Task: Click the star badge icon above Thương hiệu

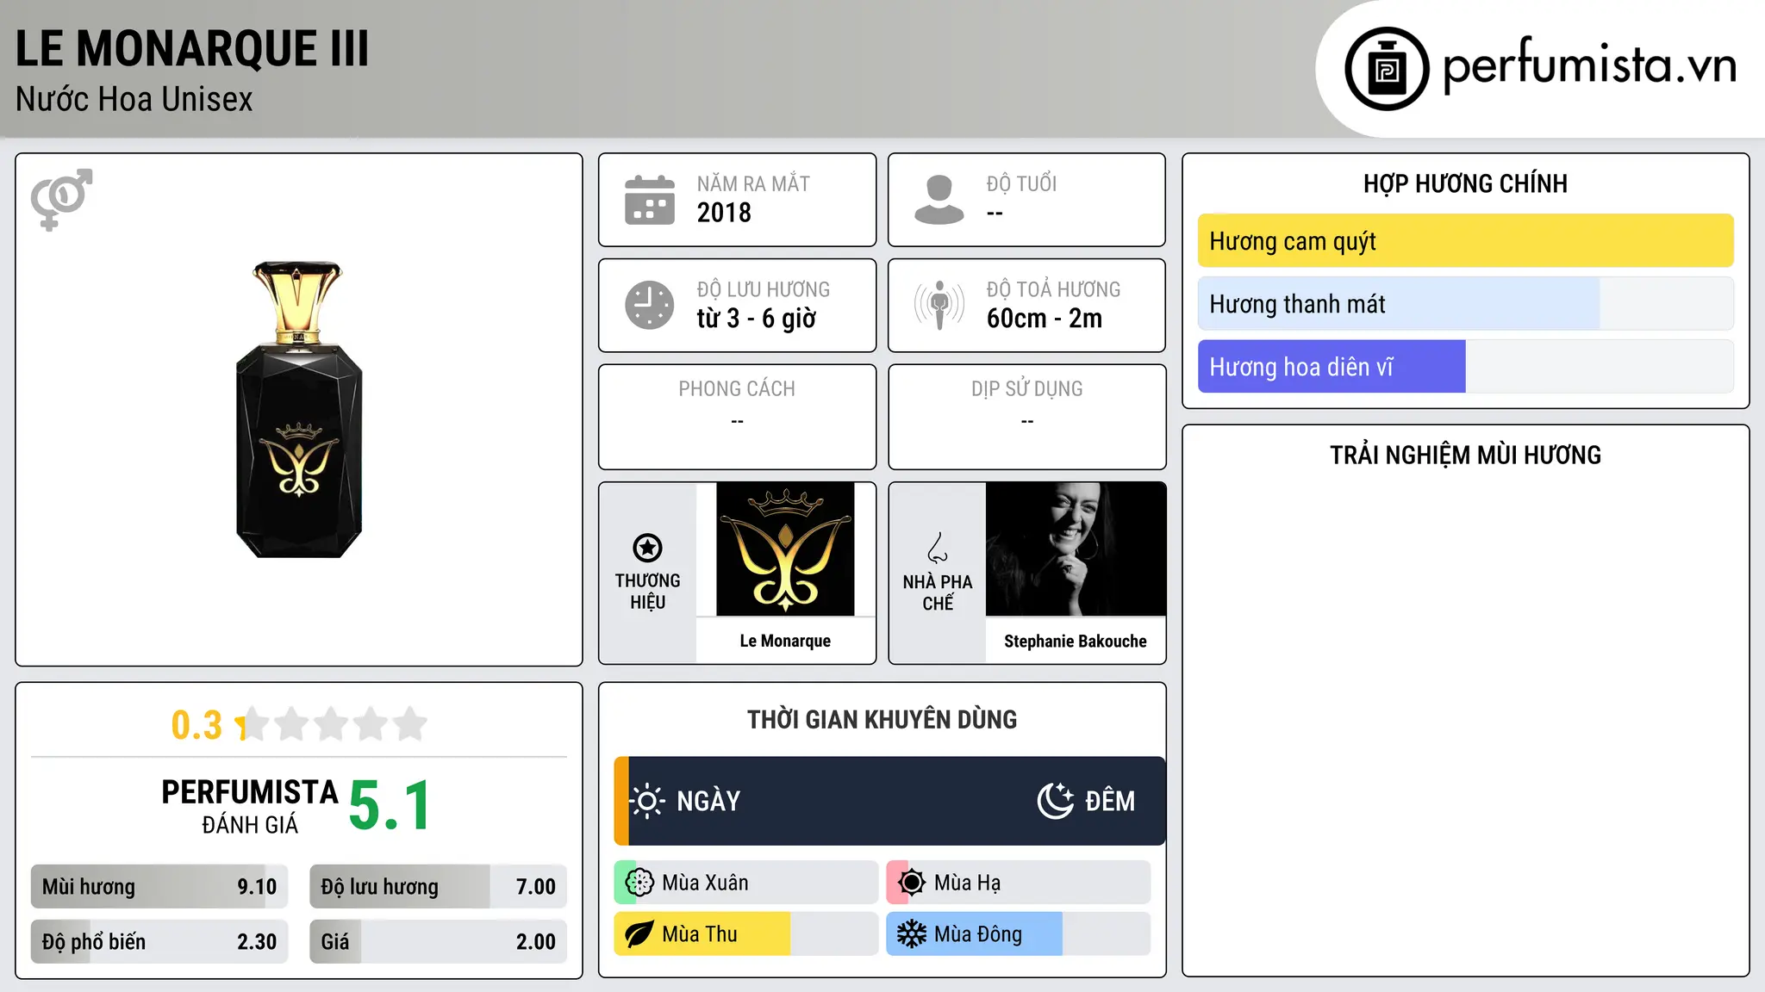Action: (x=647, y=548)
